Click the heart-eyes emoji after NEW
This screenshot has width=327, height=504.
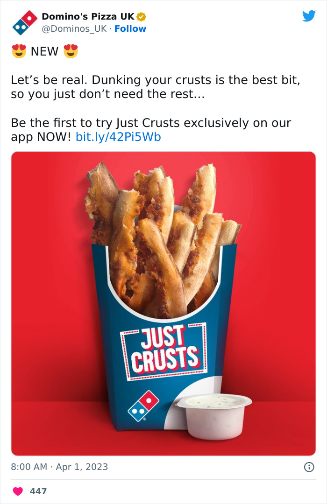coord(71,51)
